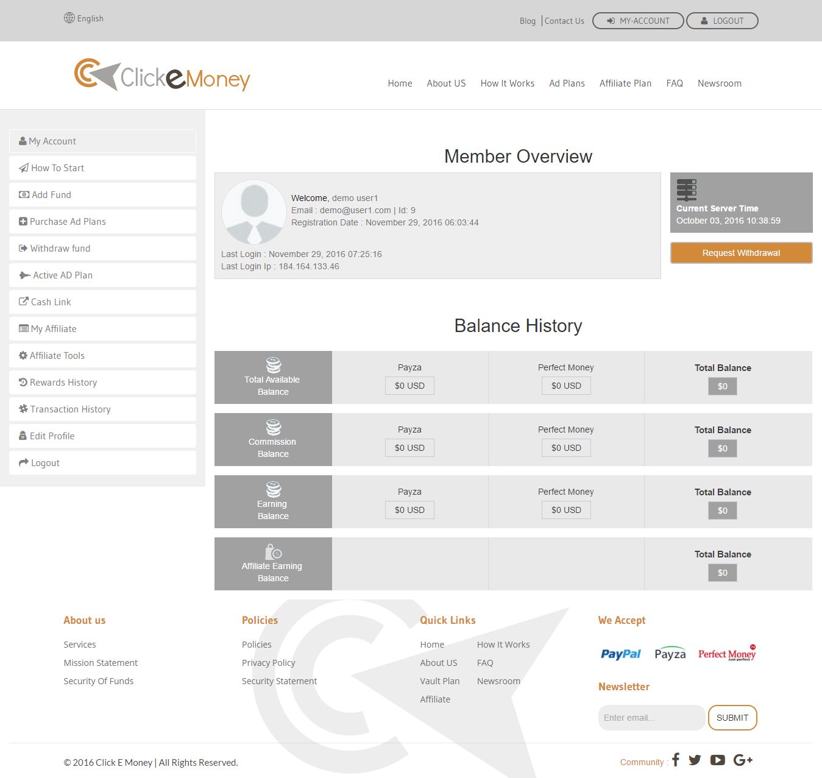
Task: Click the server icon above Current Server Time
Action: [687, 190]
